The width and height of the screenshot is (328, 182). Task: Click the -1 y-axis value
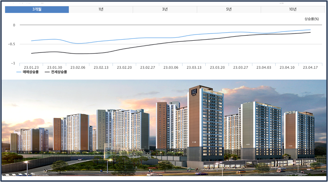coord(13,63)
